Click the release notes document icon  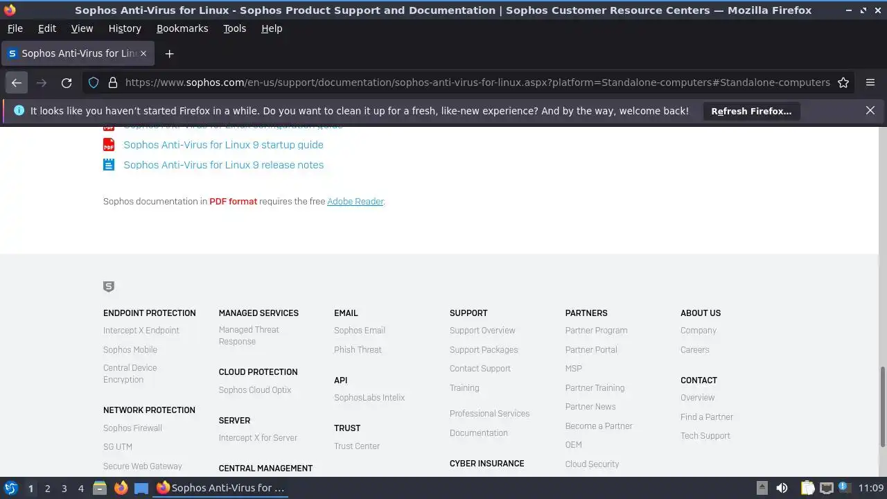click(109, 165)
